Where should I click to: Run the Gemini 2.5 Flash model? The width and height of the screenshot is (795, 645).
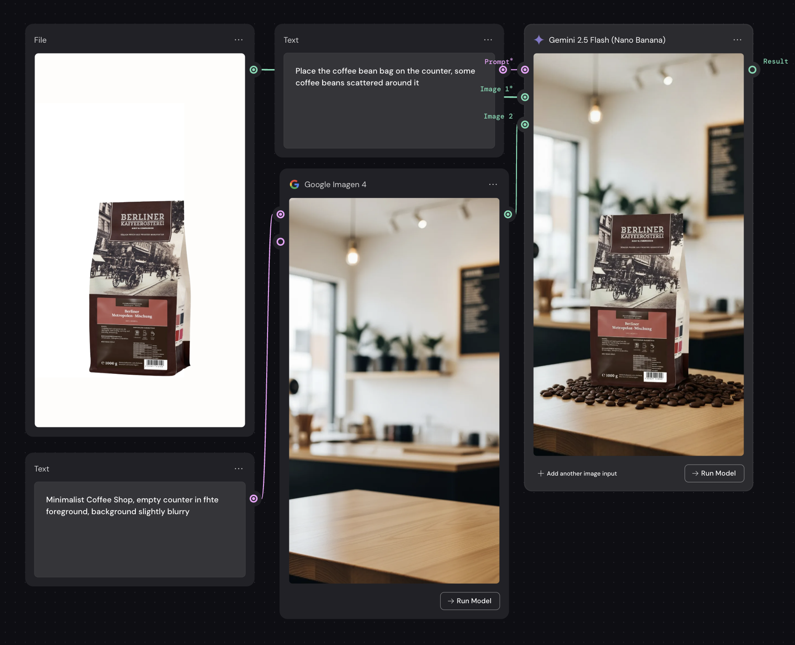coord(714,473)
